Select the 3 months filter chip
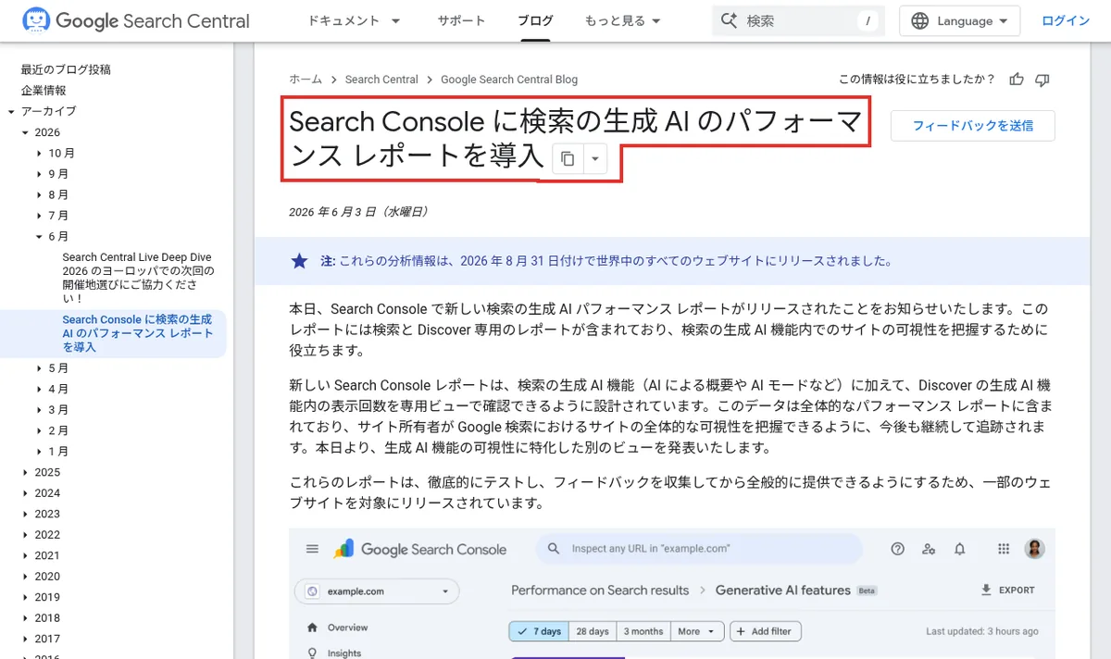 click(643, 631)
